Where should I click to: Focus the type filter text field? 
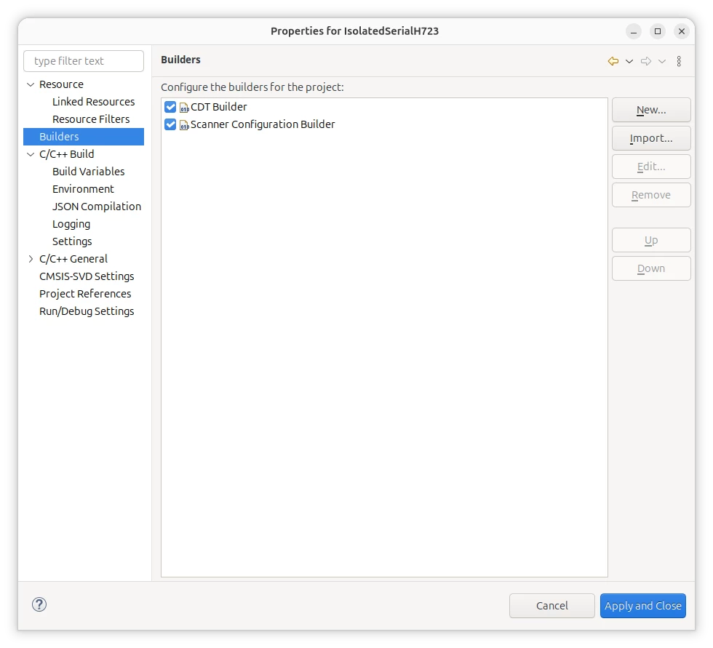coord(84,61)
